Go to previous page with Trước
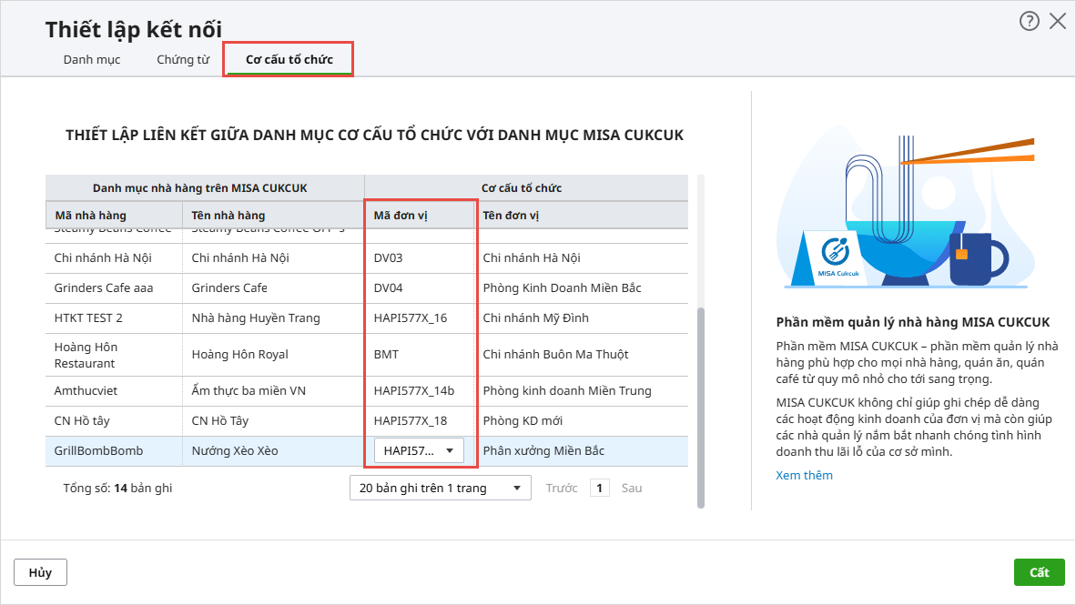 562,489
